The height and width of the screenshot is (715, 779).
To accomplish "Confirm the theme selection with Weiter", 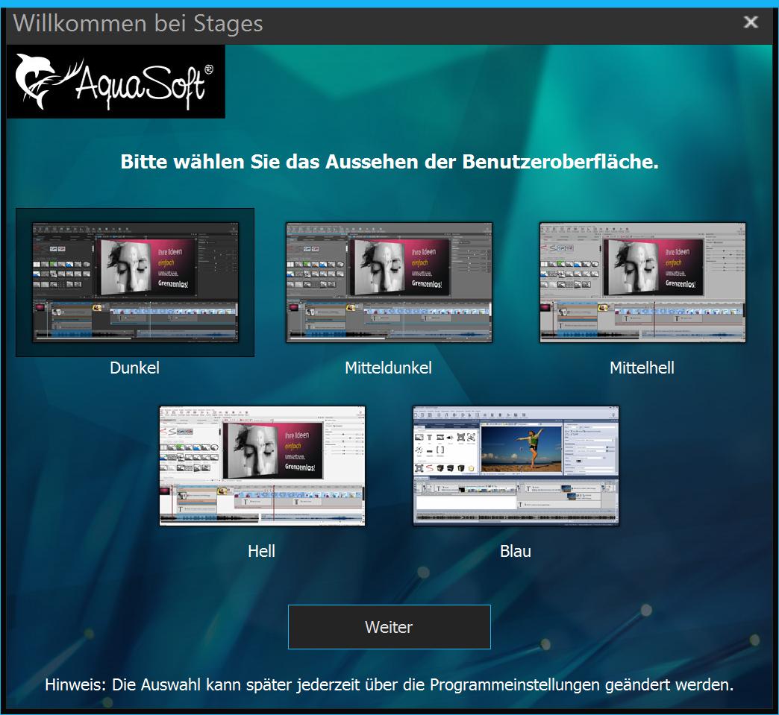I will click(389, 627).
